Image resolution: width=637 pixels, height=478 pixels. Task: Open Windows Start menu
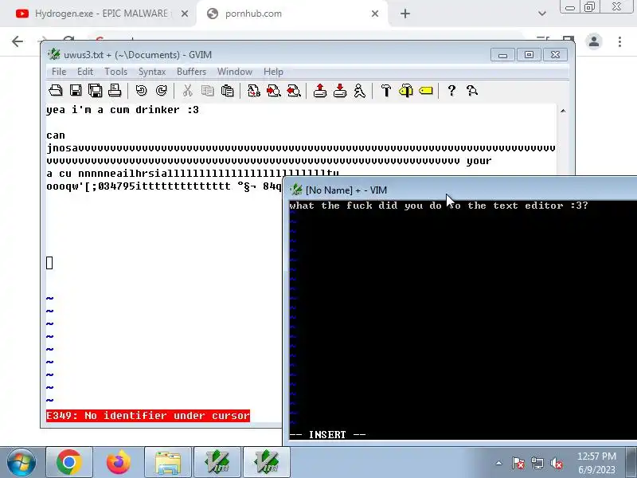tap(21, 462)
